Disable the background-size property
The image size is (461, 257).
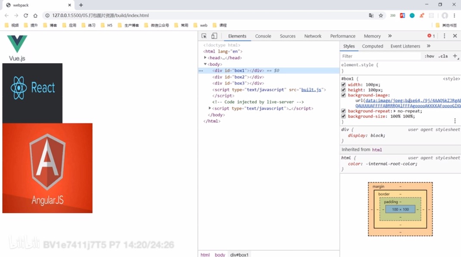(343, 116)
